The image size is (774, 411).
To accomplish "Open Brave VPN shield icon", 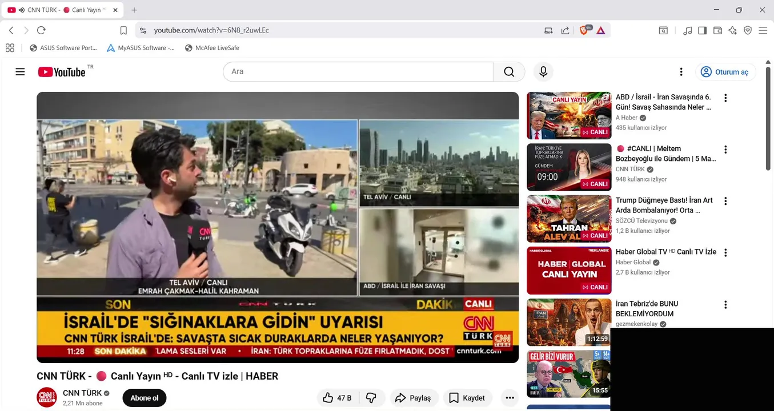I will coord(748,30).
